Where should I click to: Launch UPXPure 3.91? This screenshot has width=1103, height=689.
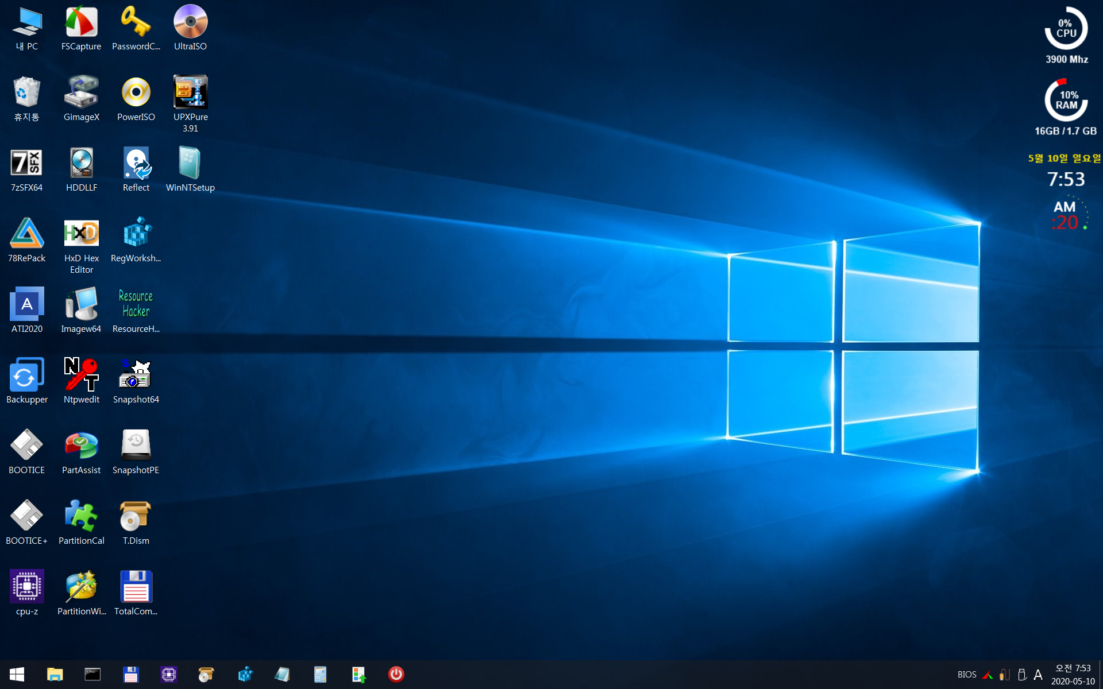190,104
